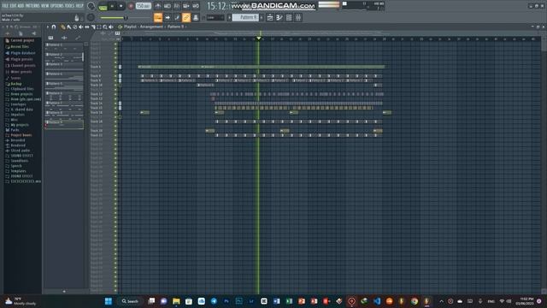547x308 pixels.
Task: Open the OPTIONS menu
Action: point(57,6)
